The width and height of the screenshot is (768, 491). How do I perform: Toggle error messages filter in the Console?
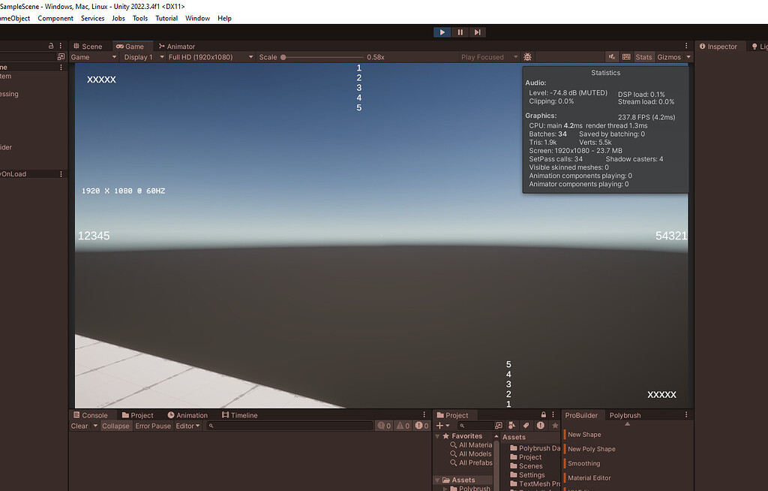[420, 426]
